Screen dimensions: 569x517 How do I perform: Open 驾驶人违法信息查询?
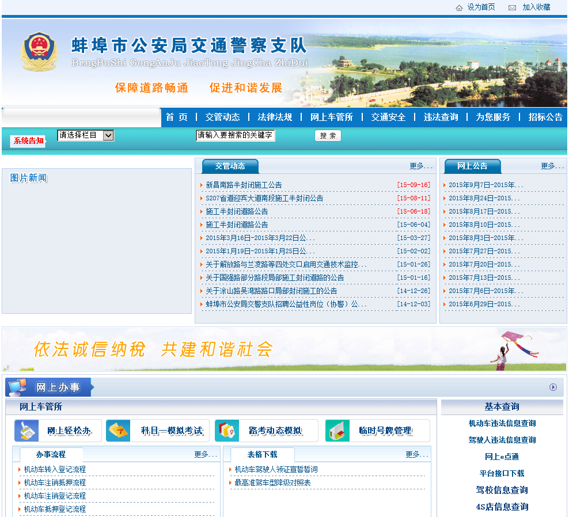[x=502, y=440]
